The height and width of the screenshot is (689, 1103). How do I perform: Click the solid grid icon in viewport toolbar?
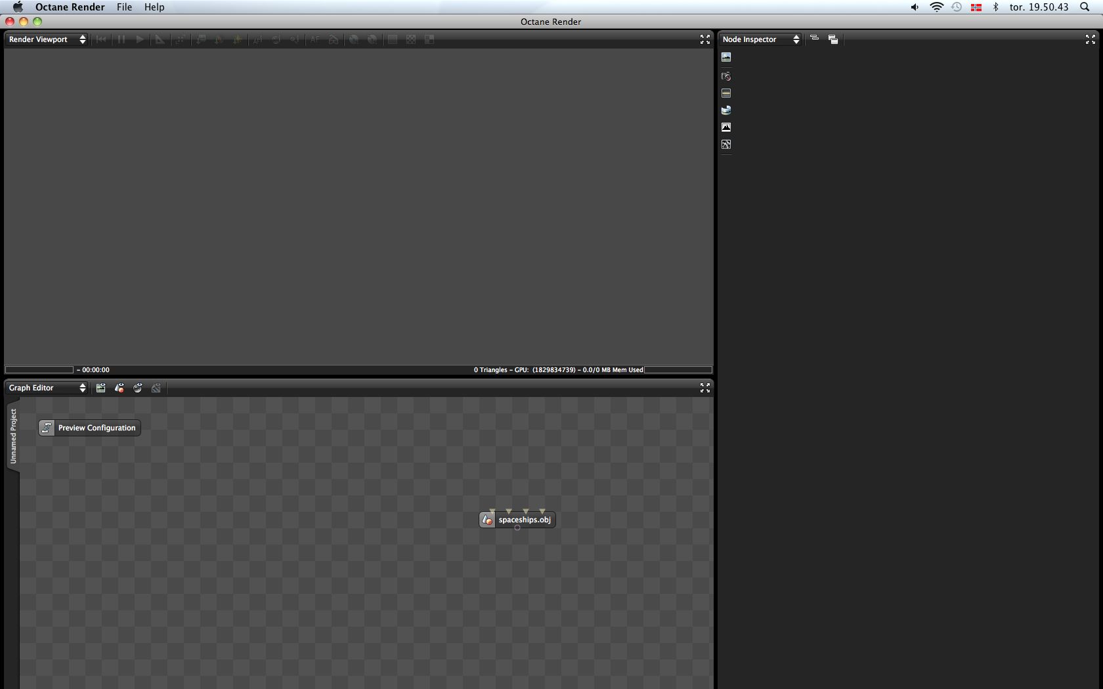393,39
